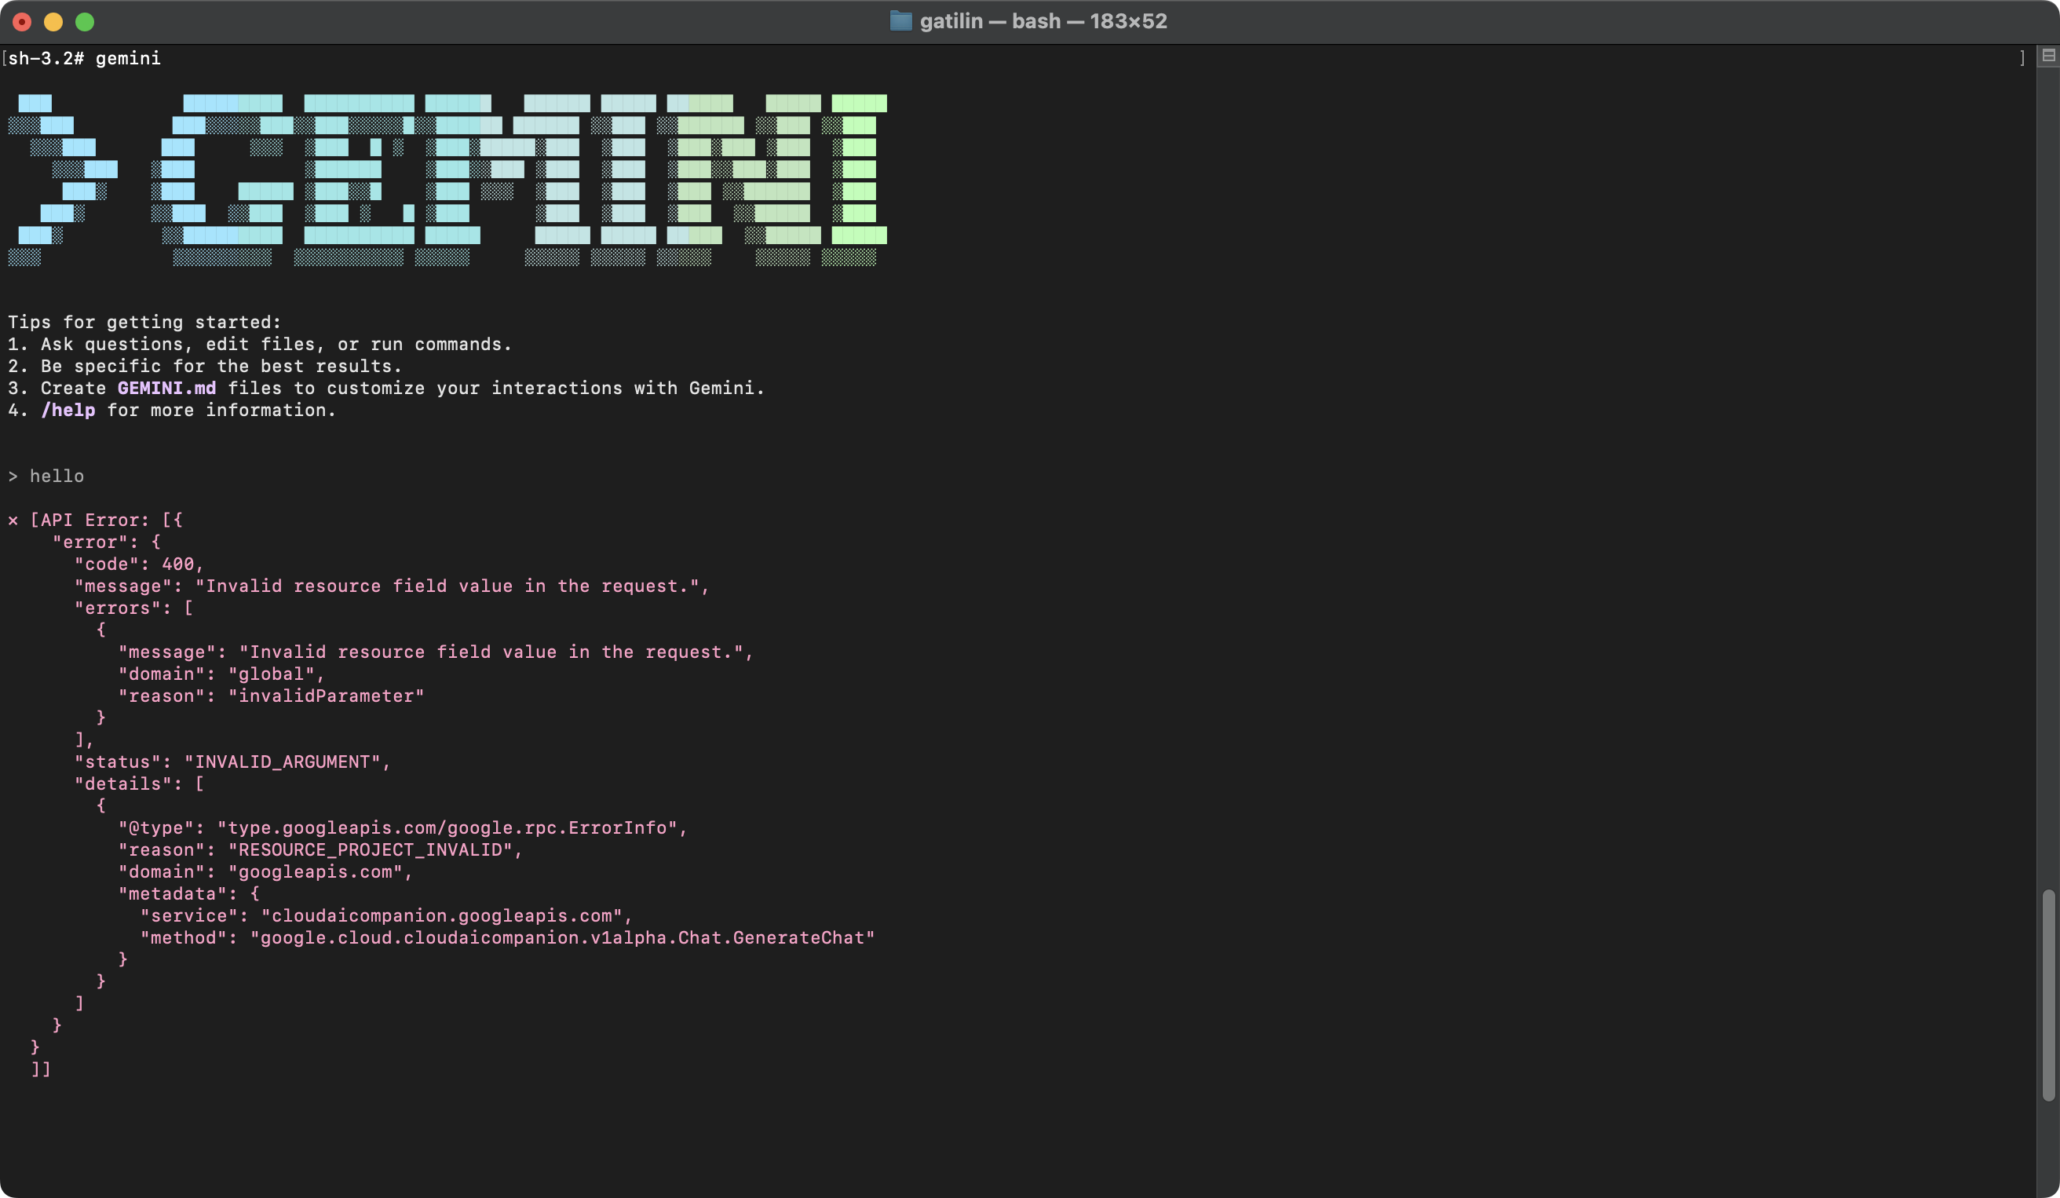Click the window title 'gatilin — bash — 183×52'
This screenshot has width=2060, height=1198.
click(x=1043, y=21)
